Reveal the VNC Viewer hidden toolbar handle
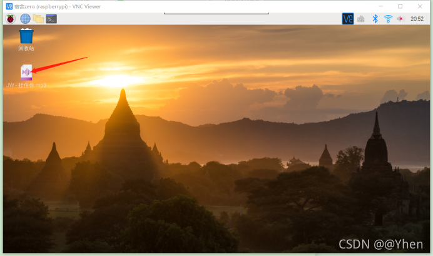 (x=216, y=13)
